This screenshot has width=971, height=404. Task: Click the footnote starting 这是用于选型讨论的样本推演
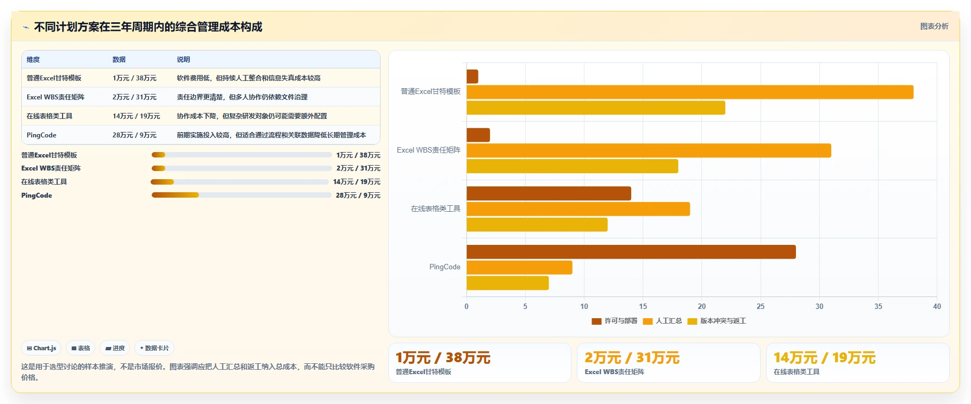(198, 372)
